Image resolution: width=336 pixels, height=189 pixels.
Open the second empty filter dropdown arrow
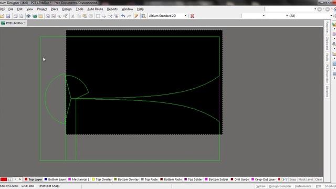[x=287, y=16]
